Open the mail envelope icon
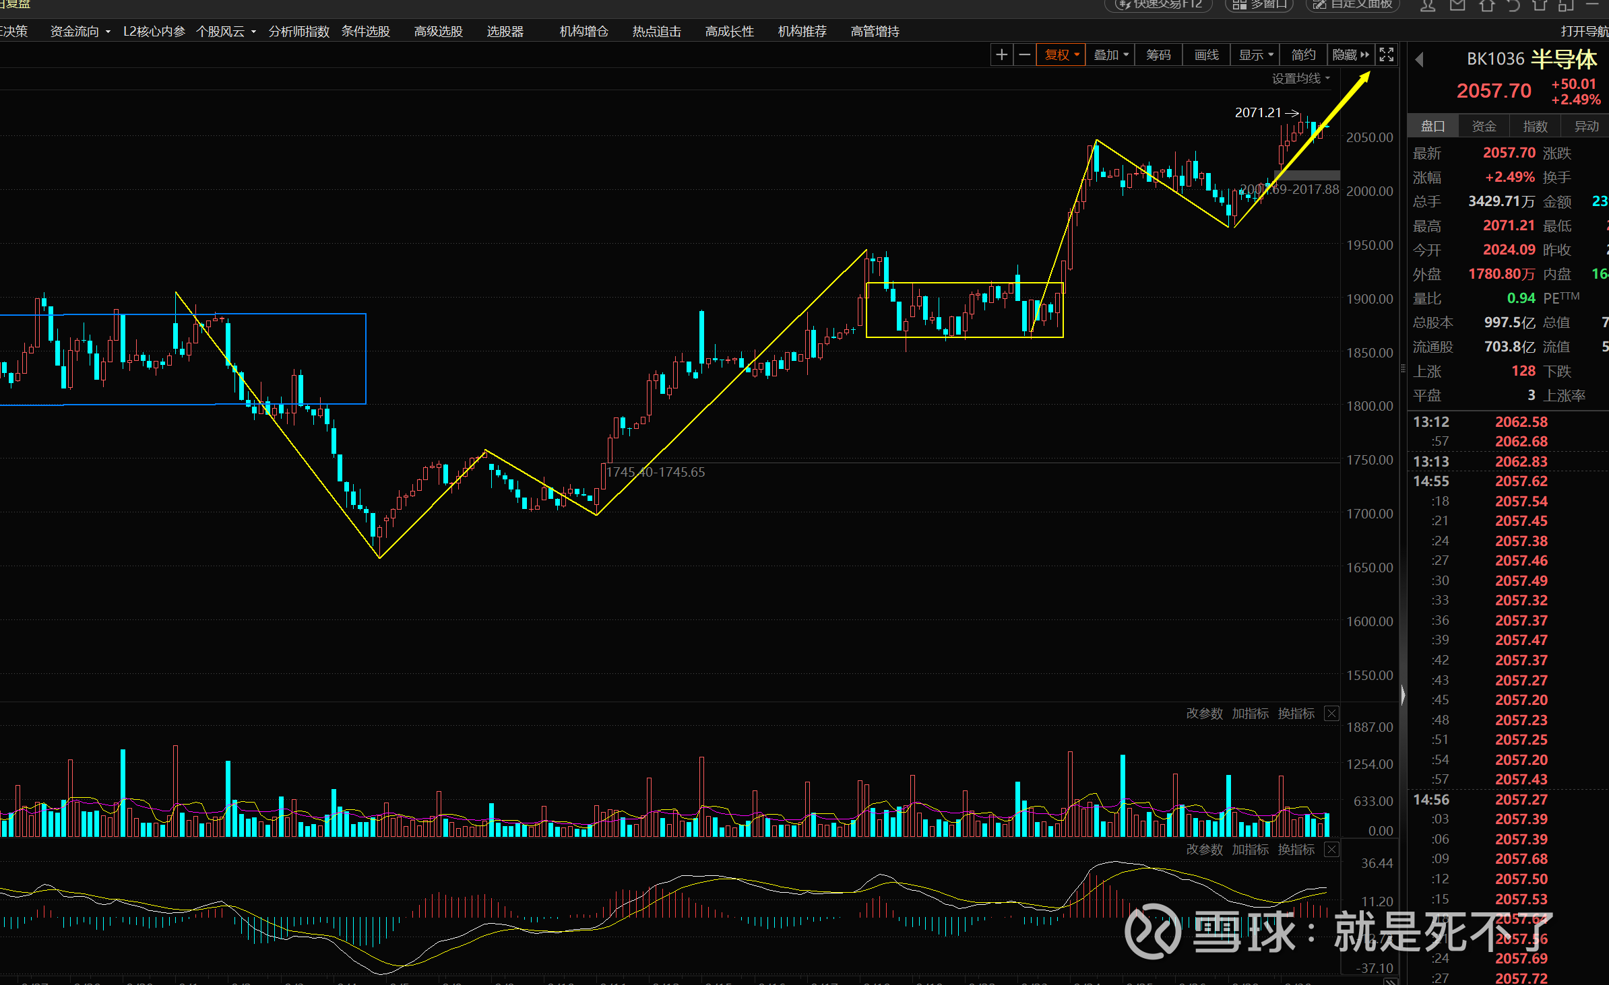The height and width of the screenshot is (985, 1609). [x=1457, y=5]
